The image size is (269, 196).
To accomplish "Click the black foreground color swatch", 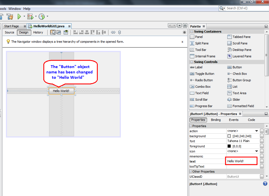I will point(229,146).
